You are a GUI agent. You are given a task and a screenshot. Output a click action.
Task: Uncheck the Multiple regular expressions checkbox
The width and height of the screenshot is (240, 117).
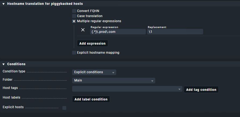coord(74,21)
